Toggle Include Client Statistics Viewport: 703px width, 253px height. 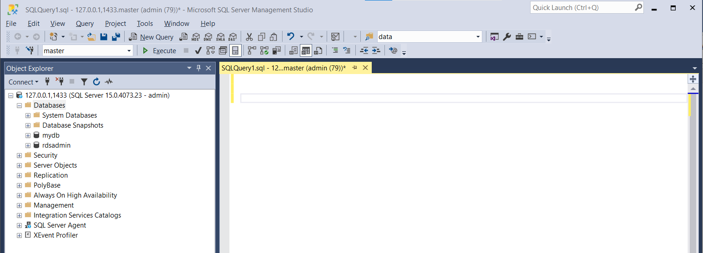[276, 50]
